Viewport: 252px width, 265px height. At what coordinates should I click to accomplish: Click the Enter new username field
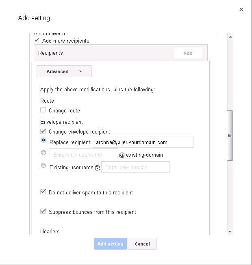[x=84, y=155]
